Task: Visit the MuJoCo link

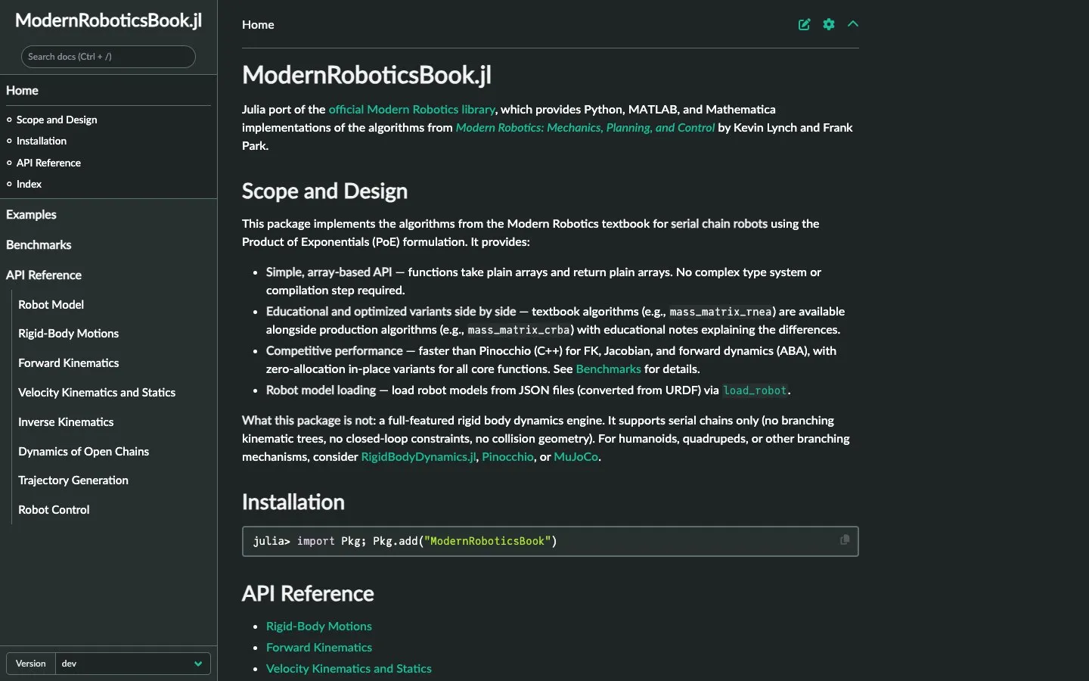Action: (x=576, y=456)
